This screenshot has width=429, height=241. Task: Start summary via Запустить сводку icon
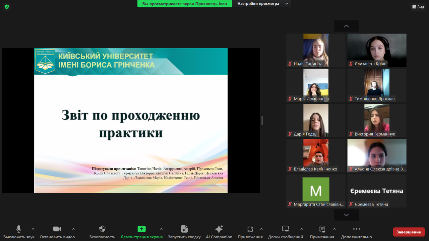[184, 229]
